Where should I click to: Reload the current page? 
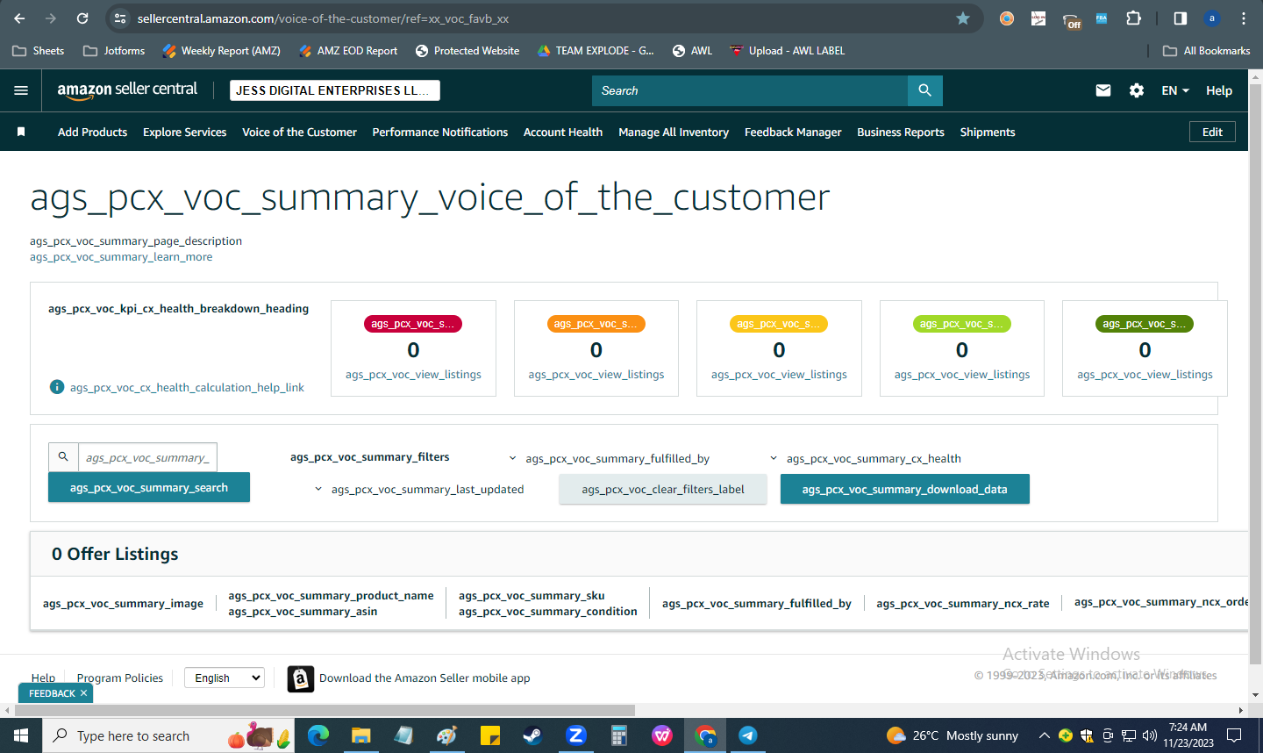click(x=82, y=18)
